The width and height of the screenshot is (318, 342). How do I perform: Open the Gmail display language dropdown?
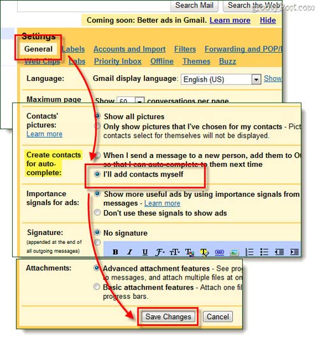click(221, 80)
